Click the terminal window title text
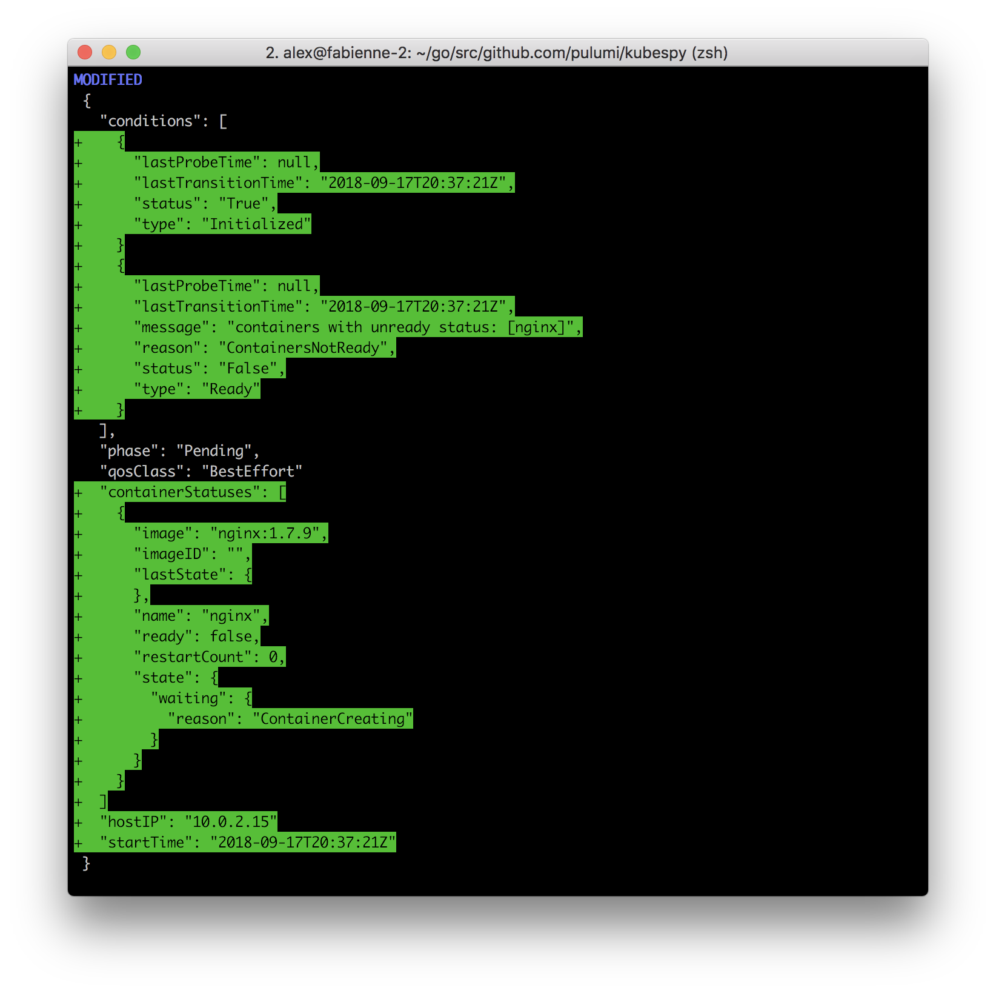 point(496,53)
